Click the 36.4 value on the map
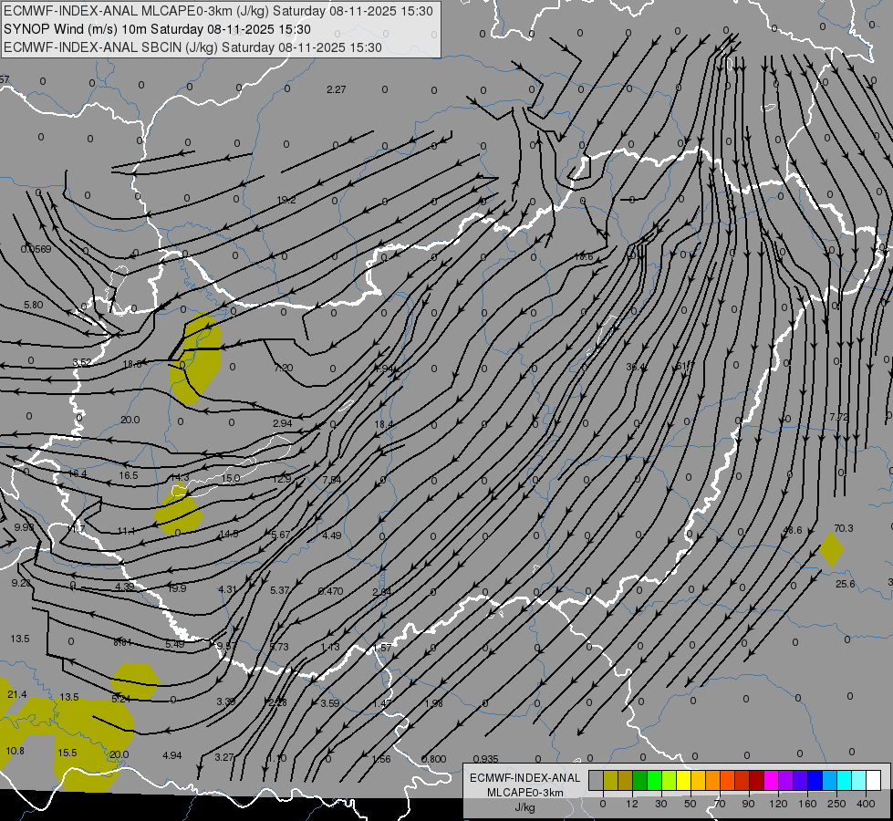893x821 pixels. click(636, 367)
